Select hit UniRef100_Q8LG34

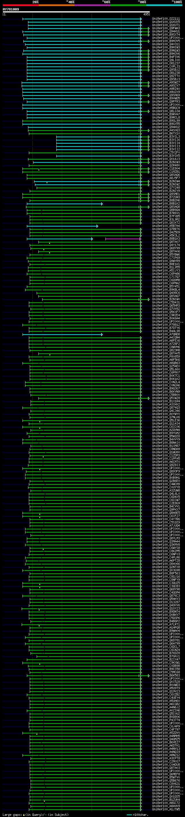pyautogui.click(x=166, y=111)
